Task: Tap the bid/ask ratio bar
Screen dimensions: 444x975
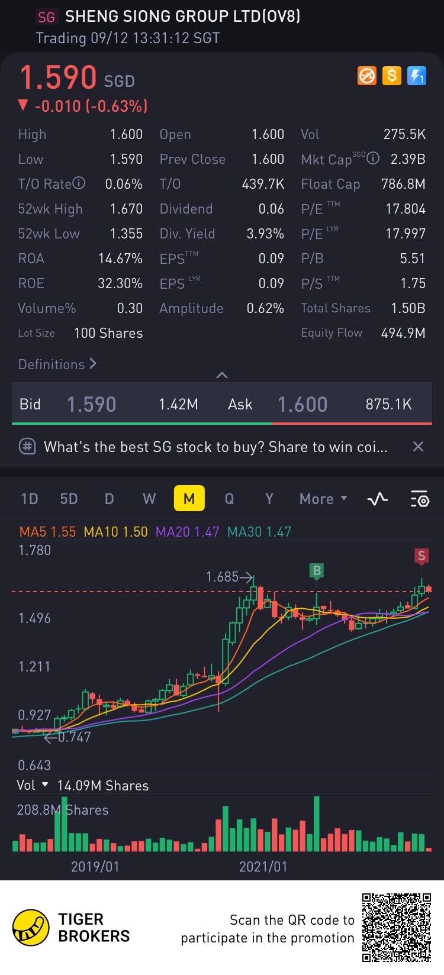Action: 222,424
